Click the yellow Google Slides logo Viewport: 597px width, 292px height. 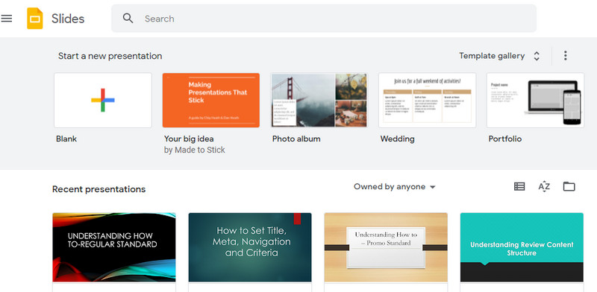tap(34, 18)
